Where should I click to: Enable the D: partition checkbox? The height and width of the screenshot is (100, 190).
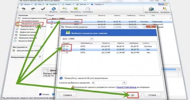tap(64, 53)
